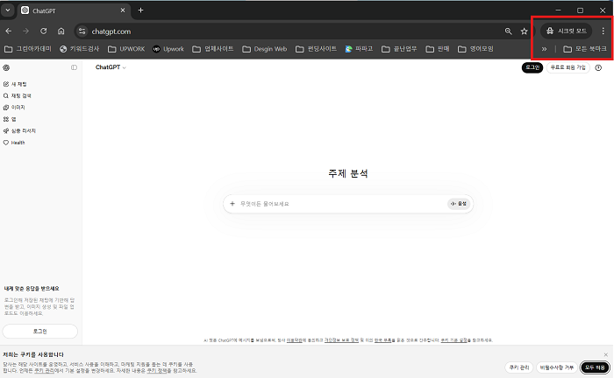This screenshot has height=378, width=614.
Task: Open the 모든 북마크 all bookmarks folder
Action: [585, 49]
